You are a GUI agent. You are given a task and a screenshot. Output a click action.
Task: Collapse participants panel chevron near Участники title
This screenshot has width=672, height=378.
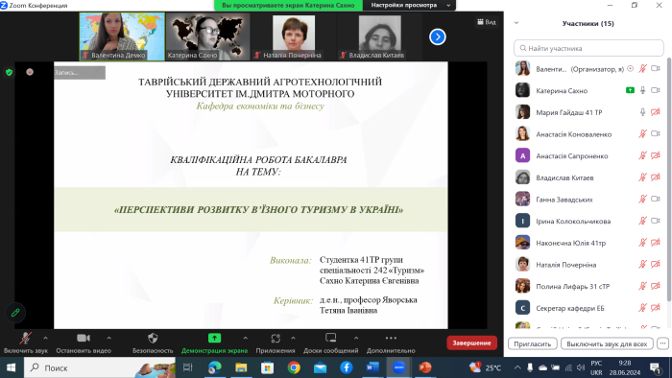coord(516,23)
